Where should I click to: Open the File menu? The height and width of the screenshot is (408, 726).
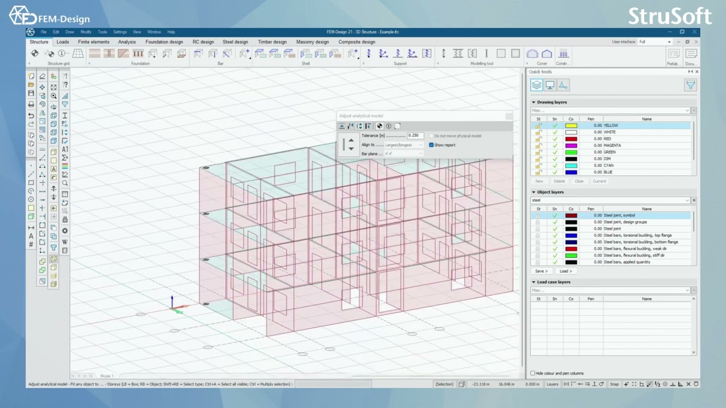pyautogui.click(x=44, y=32)
